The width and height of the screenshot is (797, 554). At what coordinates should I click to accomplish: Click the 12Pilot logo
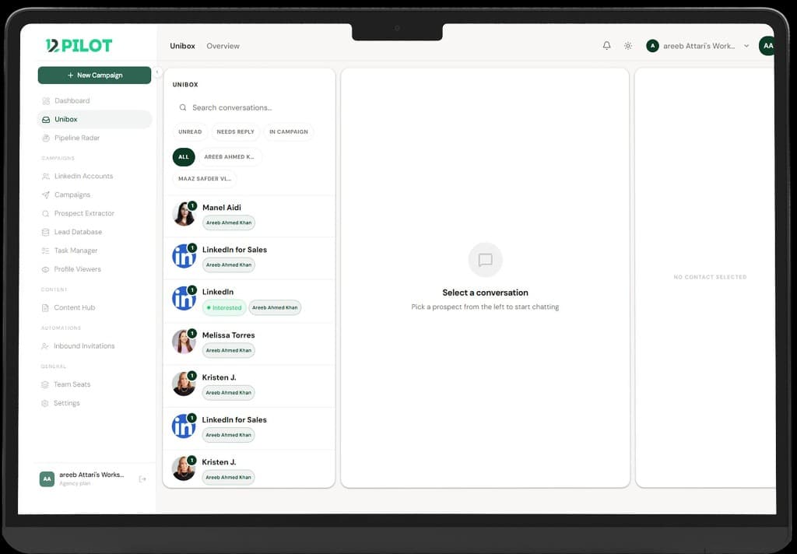(79, 46)
